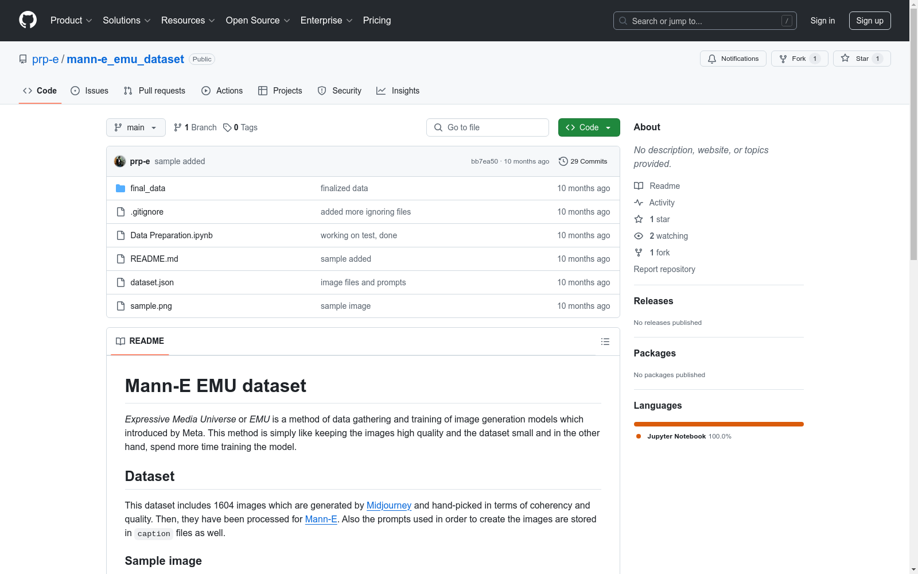Click the commit history clock icon

click(563, 161)
